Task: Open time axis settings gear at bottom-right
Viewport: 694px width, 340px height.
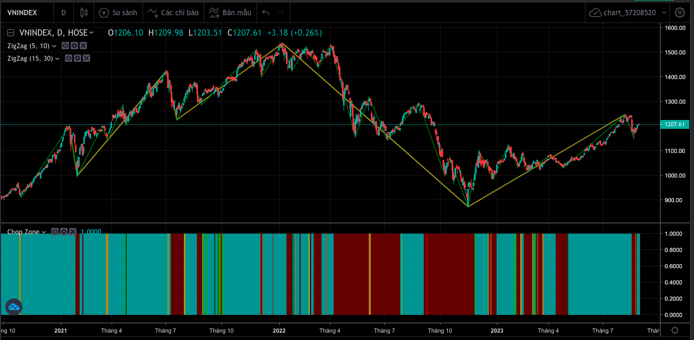Action: point(675,331)
